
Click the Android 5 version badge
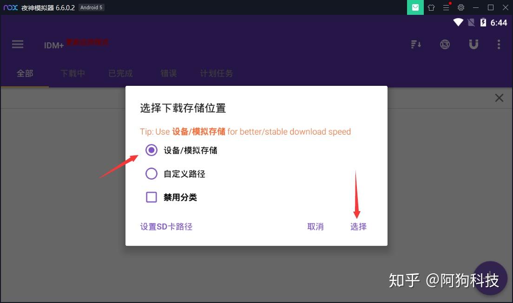coord(91,7)
